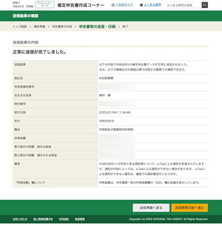Open 利用規約 footer link
This screenshot has width=222, height=226.
tap(64, 219)
